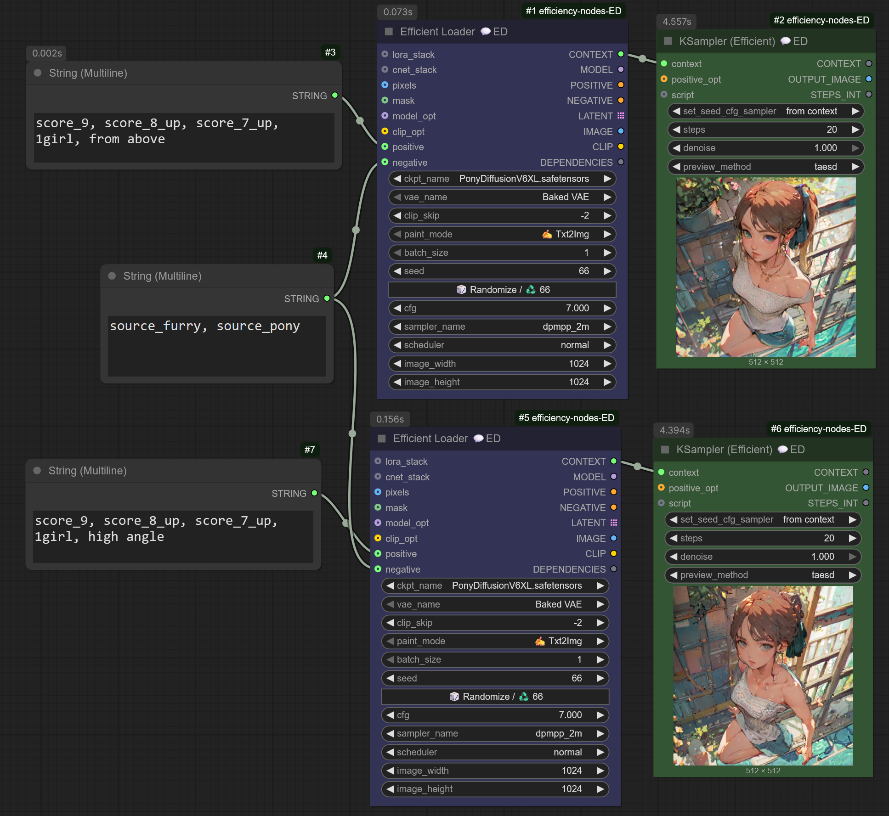Click positive_opt input port on bottom KSampler
This screenshot has width=889, height=816.
661,488
